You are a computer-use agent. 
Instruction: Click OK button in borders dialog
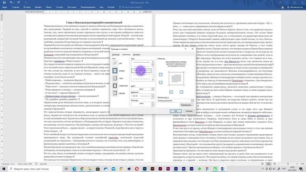coord(175,111)
